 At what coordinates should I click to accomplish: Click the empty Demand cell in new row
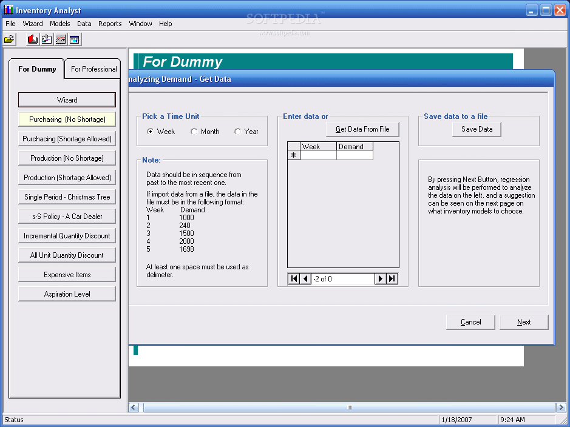[355, 155]
